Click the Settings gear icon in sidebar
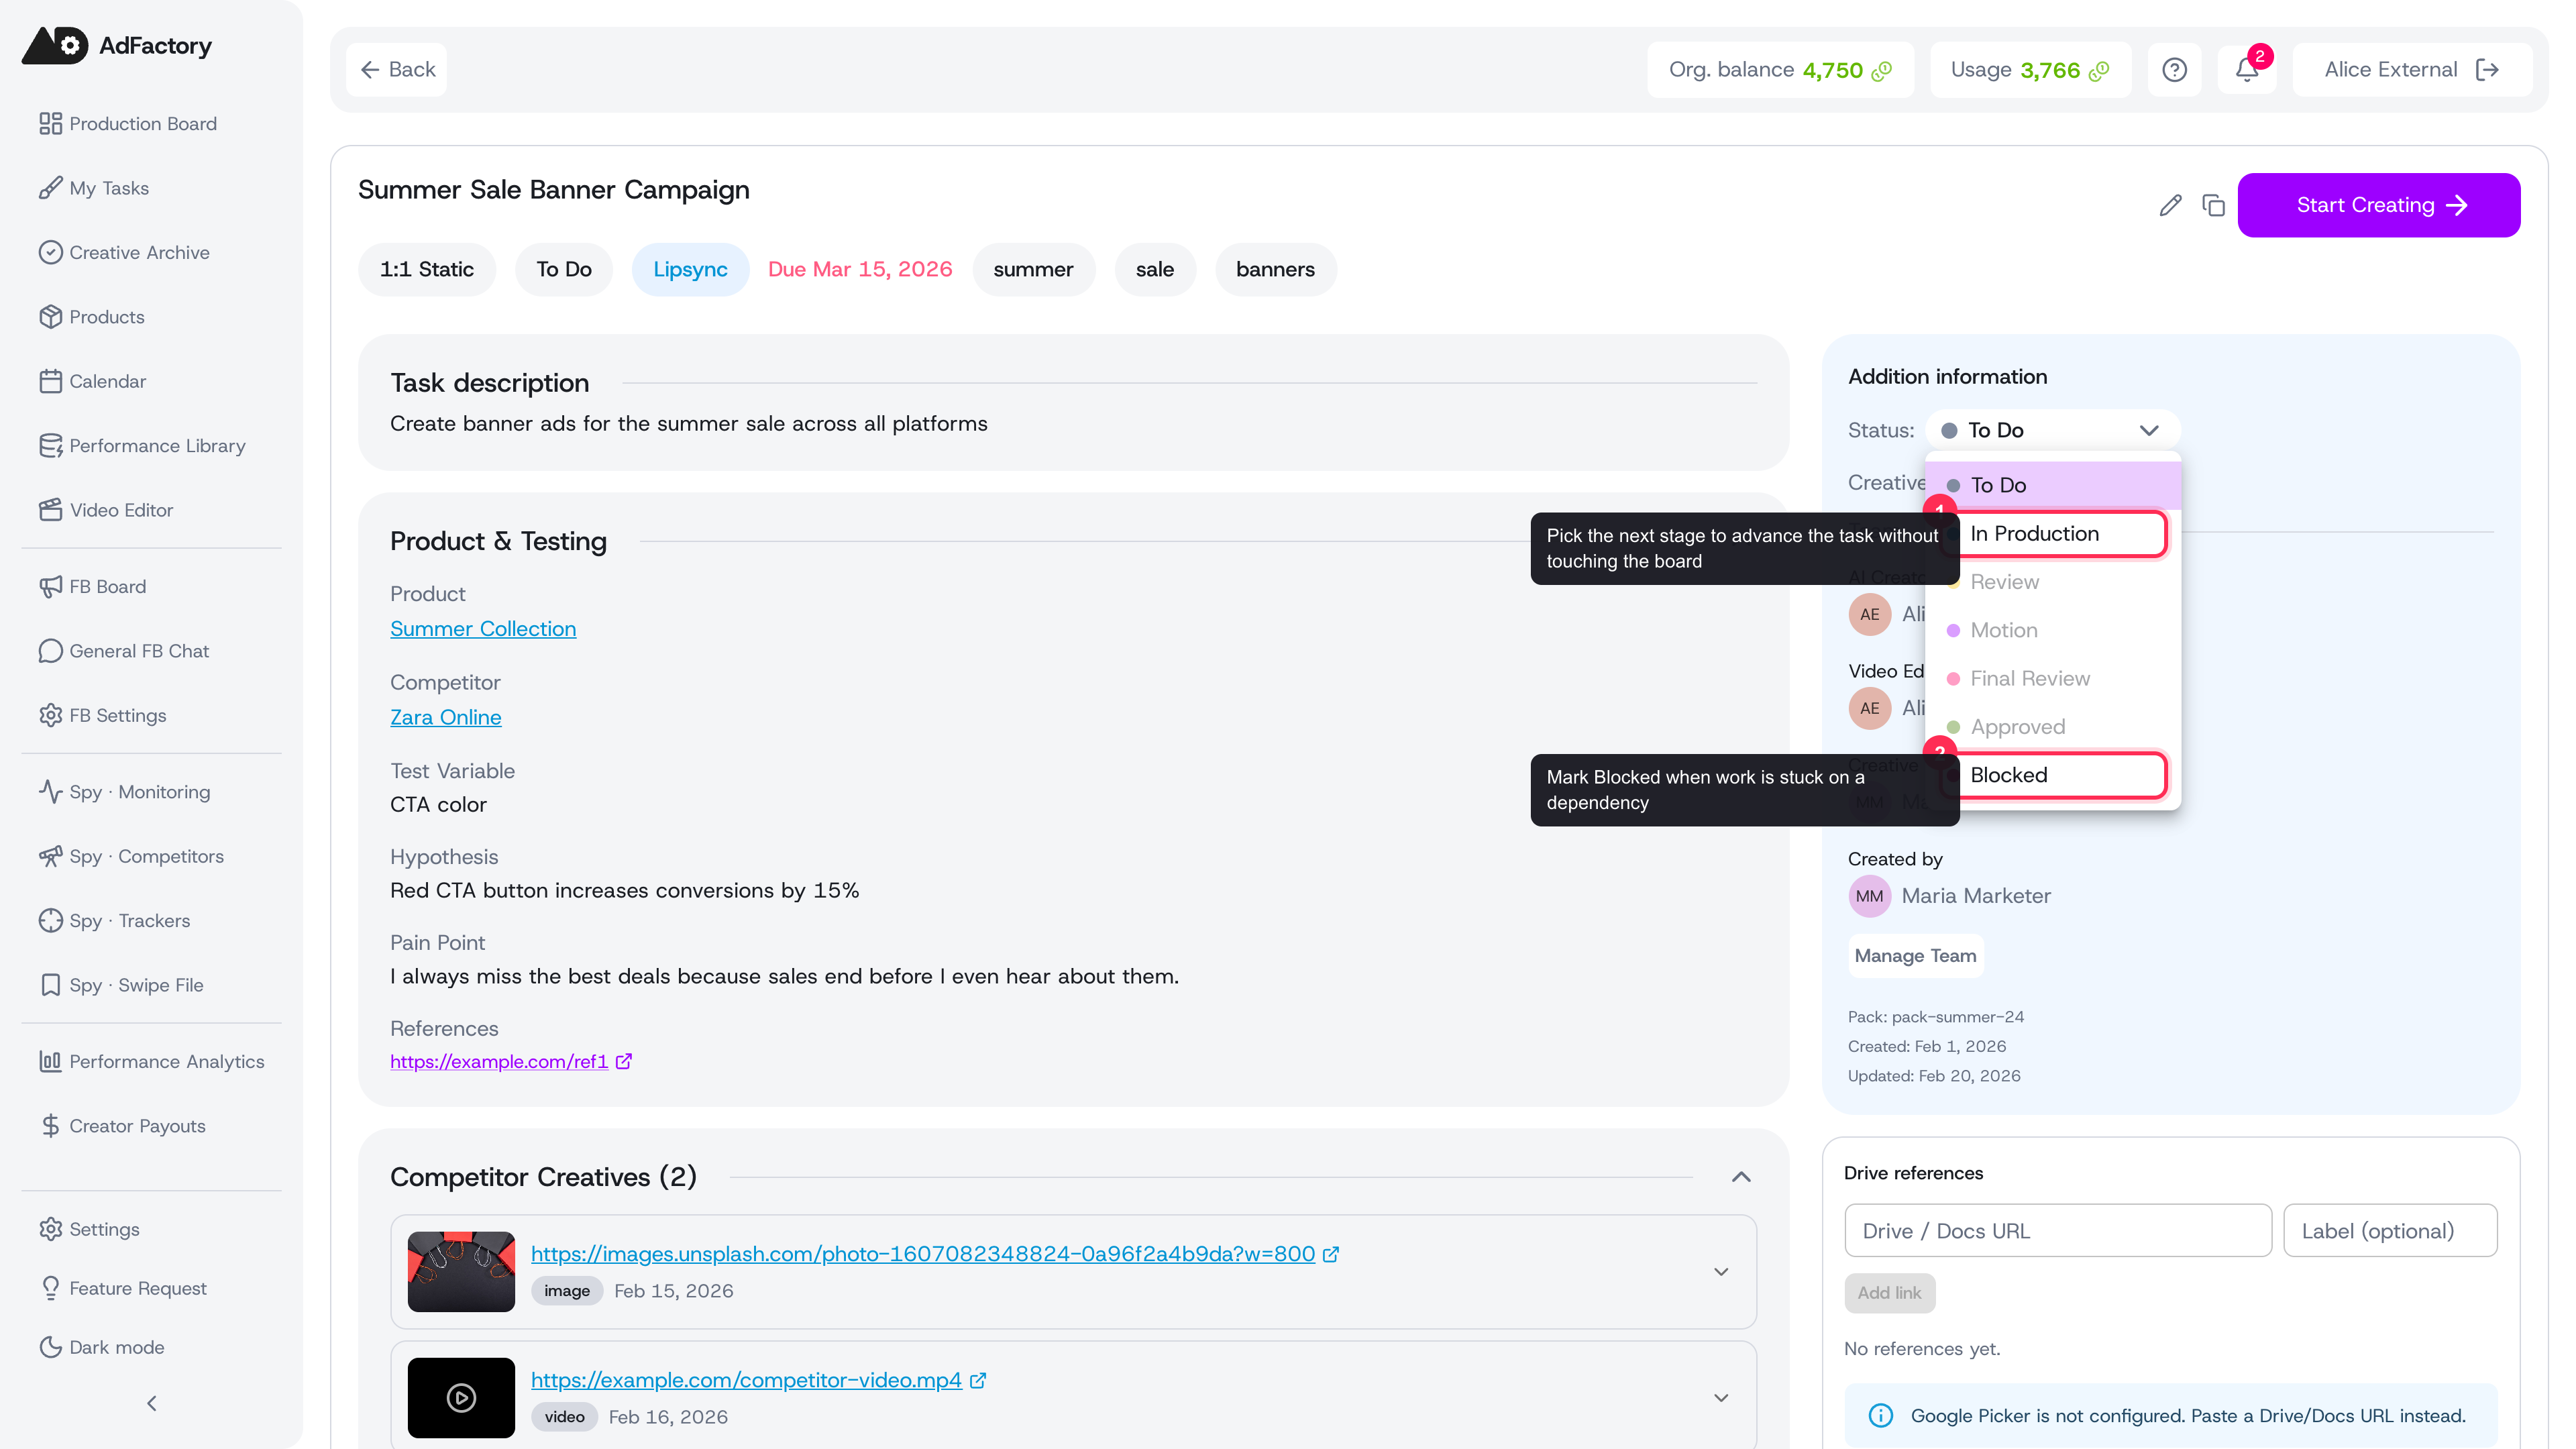The height and width of the screenshot is (1449, 2576). pos(51,1229)
